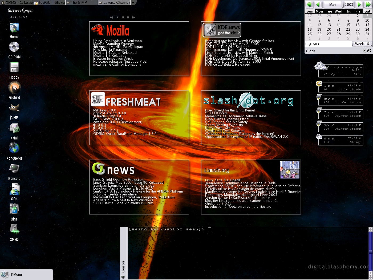Screen dimensions: 373x280
Task: Open 'SCO Claims Code Violations in Linux'
Action: point(123,203)
